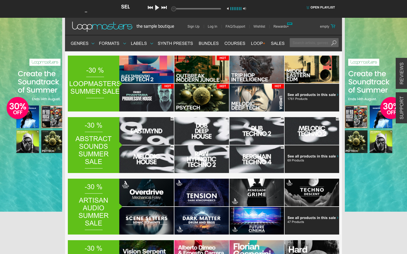Open the REVIEWS side tab

[x=401, y=73]
